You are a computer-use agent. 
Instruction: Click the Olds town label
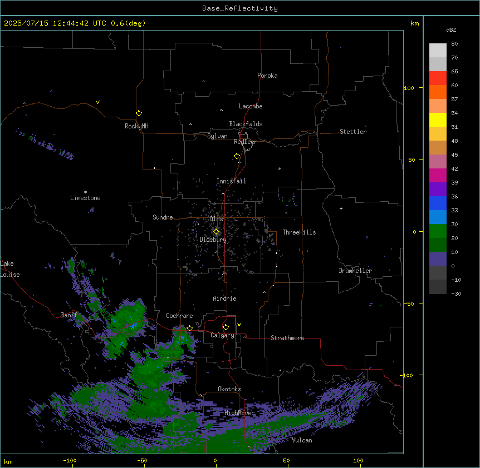click(216, 219)
